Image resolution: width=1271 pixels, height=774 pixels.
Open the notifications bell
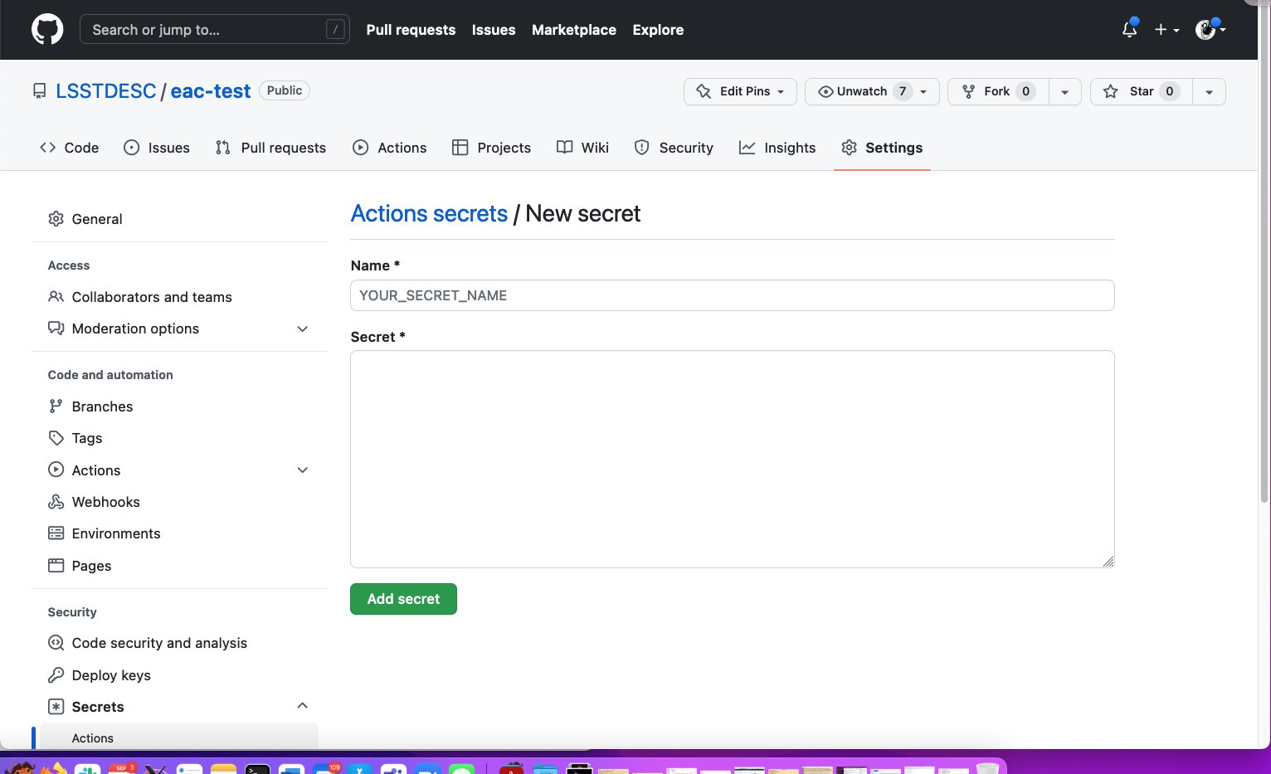[x=1129, y=30]
